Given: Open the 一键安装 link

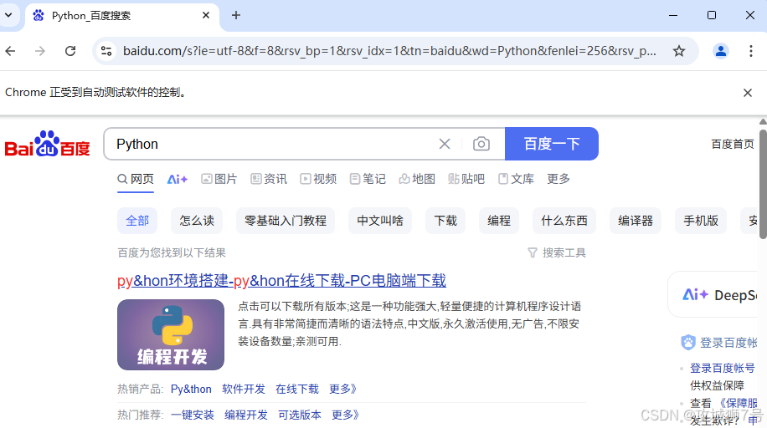Looking at the screenshot, I should point(193,415).
